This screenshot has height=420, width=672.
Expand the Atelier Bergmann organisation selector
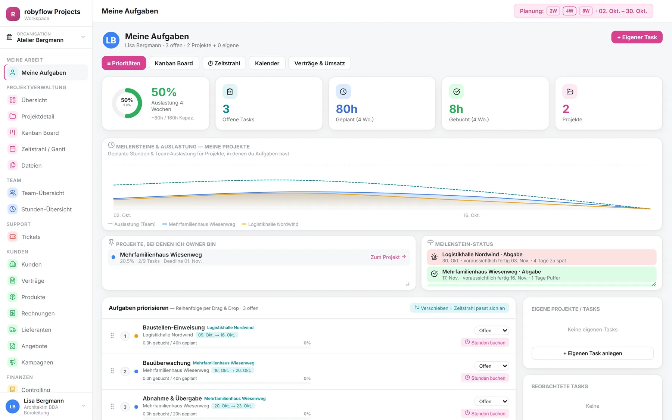[x=46, y=37]
